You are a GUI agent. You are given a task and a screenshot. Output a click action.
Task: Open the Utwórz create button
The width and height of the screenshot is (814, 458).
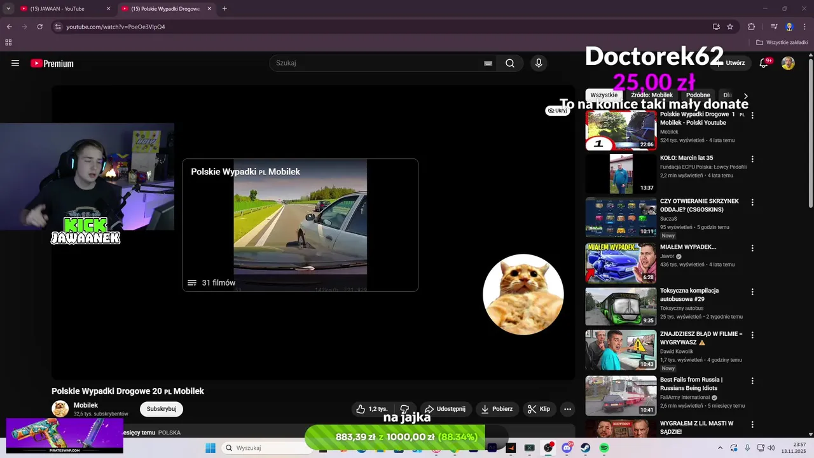(730, 63)
